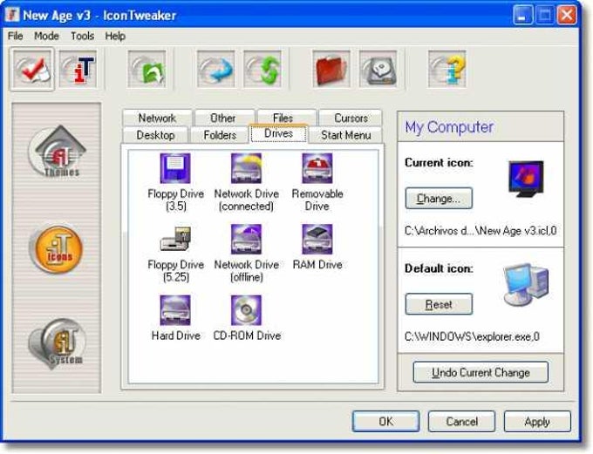Viewport: 593px width, 454px height.
Task: Click the Reset button
Action: (x=439, y=304)
